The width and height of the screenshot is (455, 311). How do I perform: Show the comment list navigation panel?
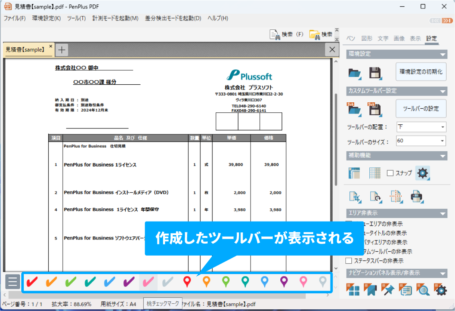405,289
